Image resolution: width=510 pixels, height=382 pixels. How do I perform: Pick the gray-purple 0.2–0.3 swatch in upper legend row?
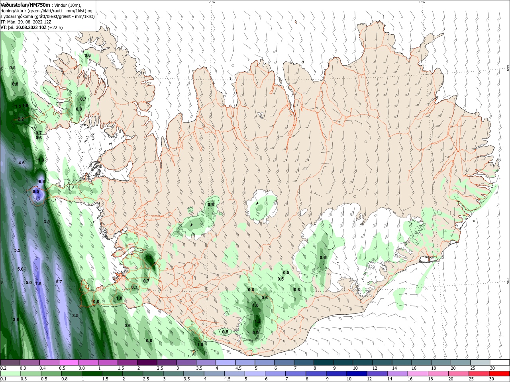[10, 363]
